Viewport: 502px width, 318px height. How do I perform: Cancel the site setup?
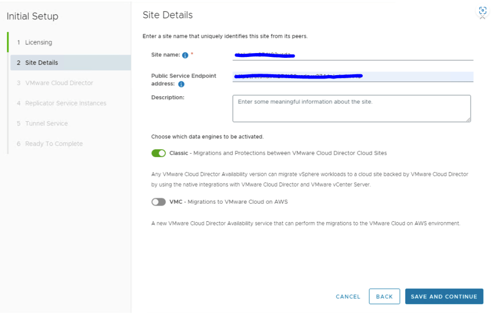pyautogui.click(x=348, y=296)
